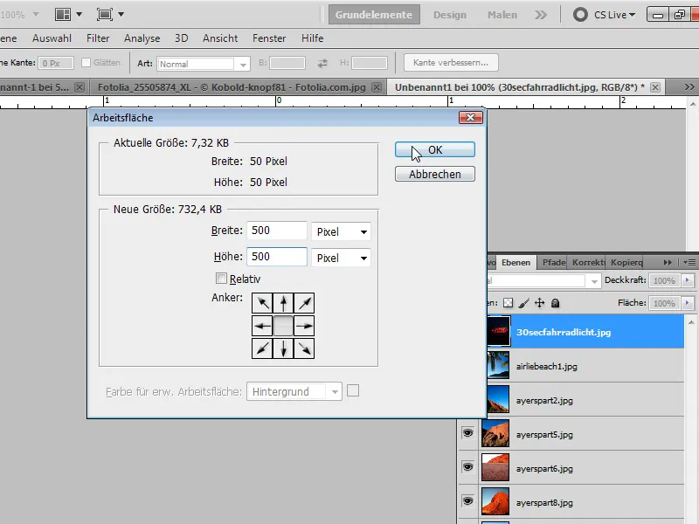Open the layers panel flyout menu icon

coord(689,263)
